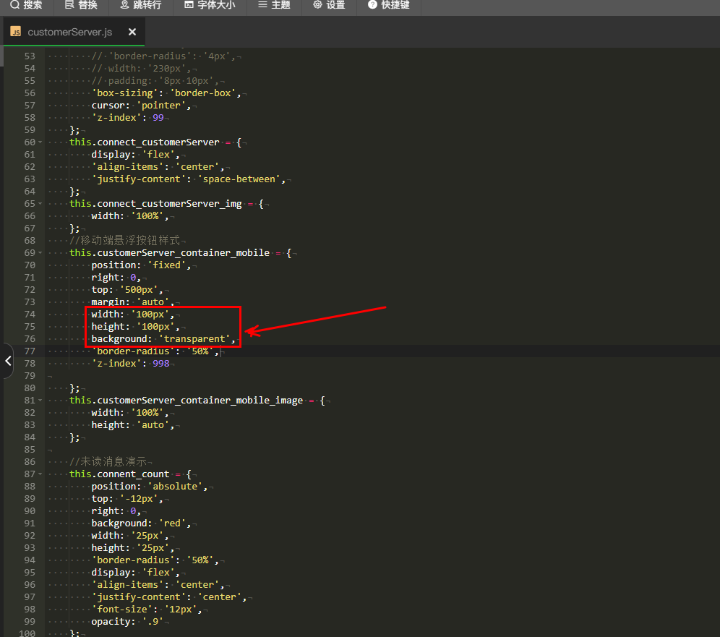The image size is (720, 637).
Task: Collapse the connent_count block at line 87
Action: pyautogui.click(x=40, y=474)
